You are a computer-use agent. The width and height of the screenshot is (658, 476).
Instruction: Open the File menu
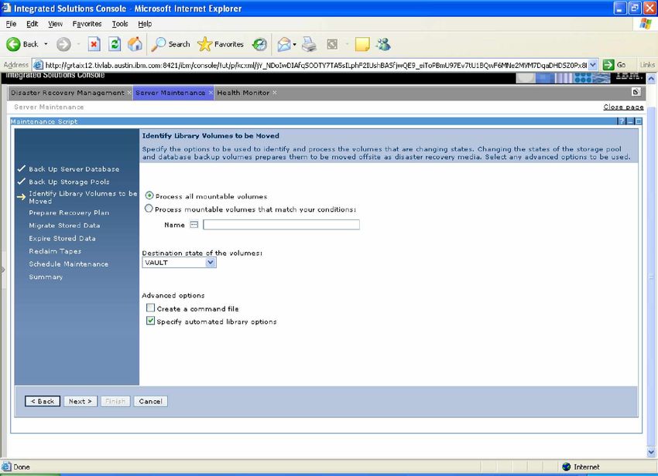pyautogui.click(x=11, y=24)
